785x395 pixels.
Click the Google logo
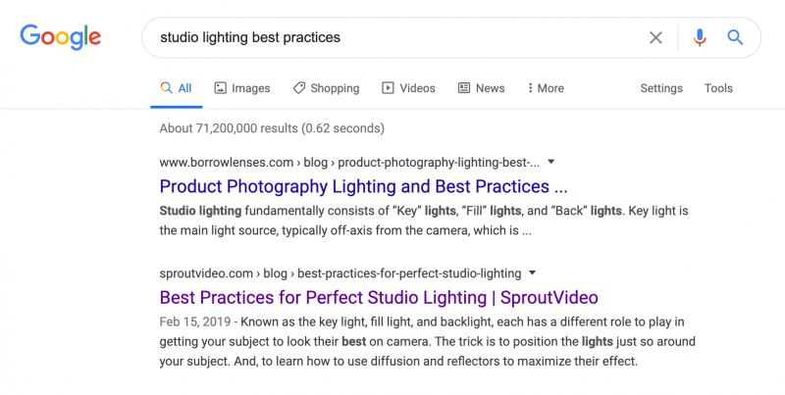(61, 37)
